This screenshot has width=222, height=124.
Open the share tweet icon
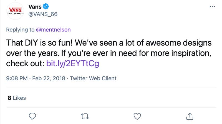(x=189, y=116)
